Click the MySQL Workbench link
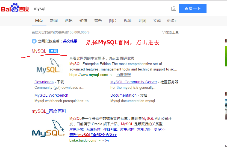Screen dimensions: 227x147 pos(51,95)
